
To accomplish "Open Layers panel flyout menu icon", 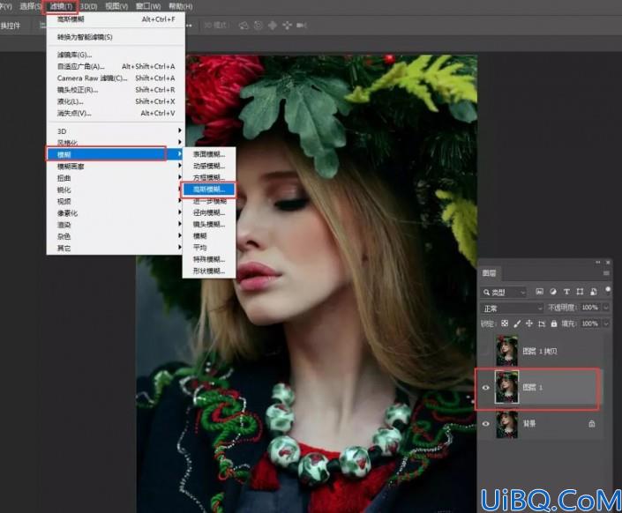I will [606, 273].
